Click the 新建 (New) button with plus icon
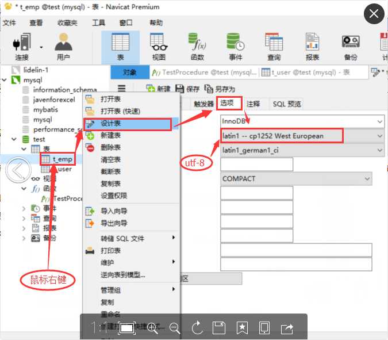This screenshot has width=388, height=340. [x=158, y=89]
